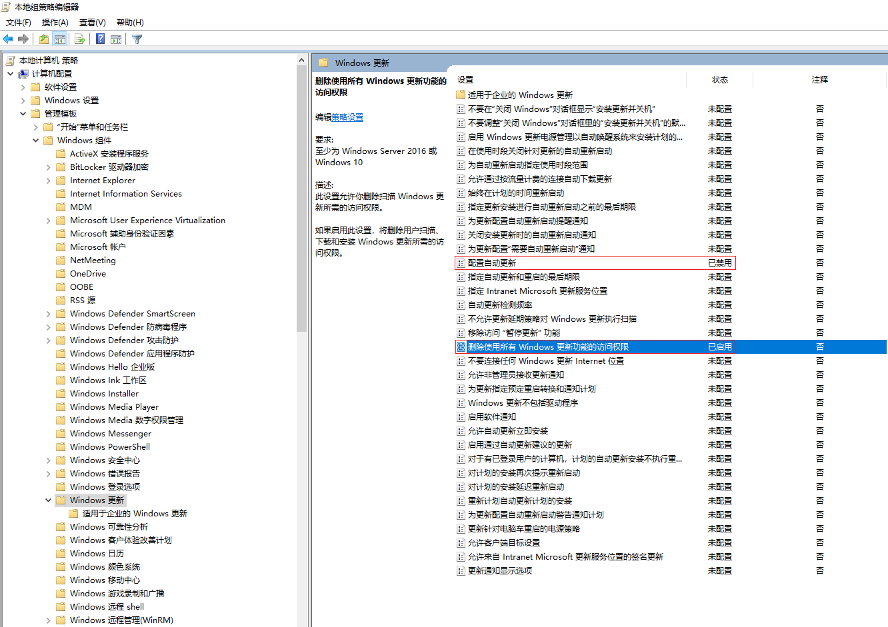Click the 本地计算机 策略 root scroll icon in the tree
Screen dimensions: 888x627
pyautogui.click(x=11, y=61)
